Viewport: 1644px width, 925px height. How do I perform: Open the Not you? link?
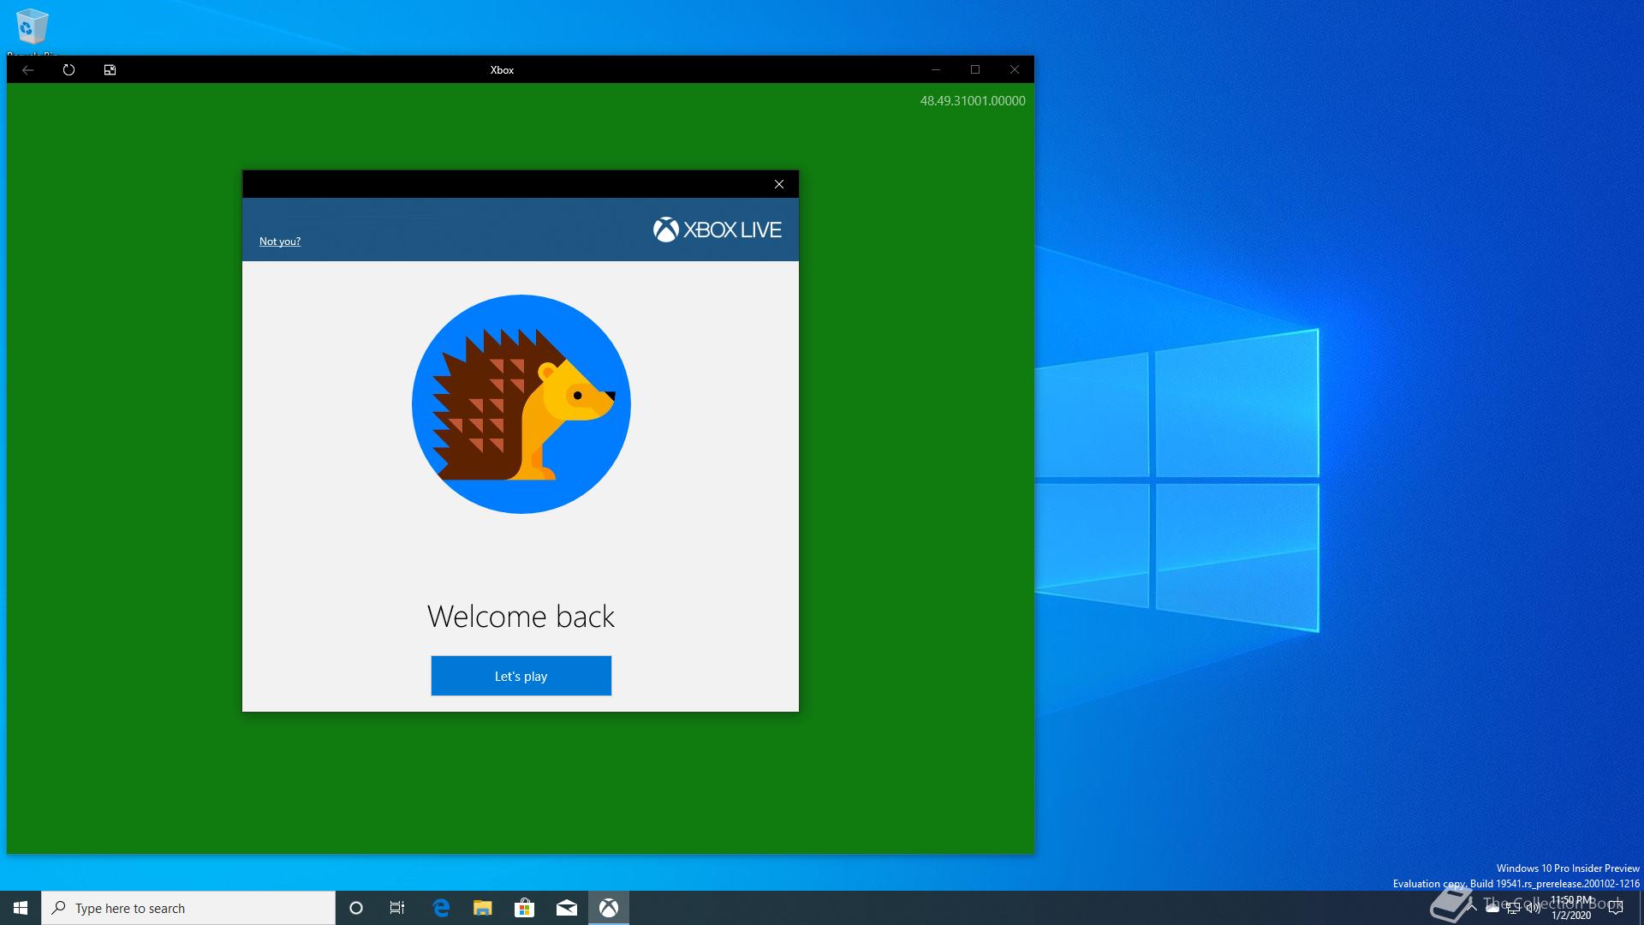(280, 242)
